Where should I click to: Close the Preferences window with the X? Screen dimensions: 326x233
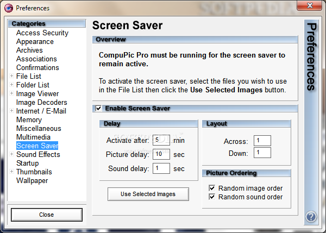(x=309, y=5)
